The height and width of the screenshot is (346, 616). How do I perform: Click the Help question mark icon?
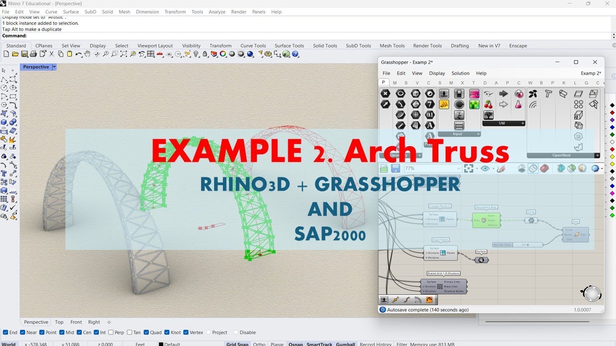click(x=295, y=54)
